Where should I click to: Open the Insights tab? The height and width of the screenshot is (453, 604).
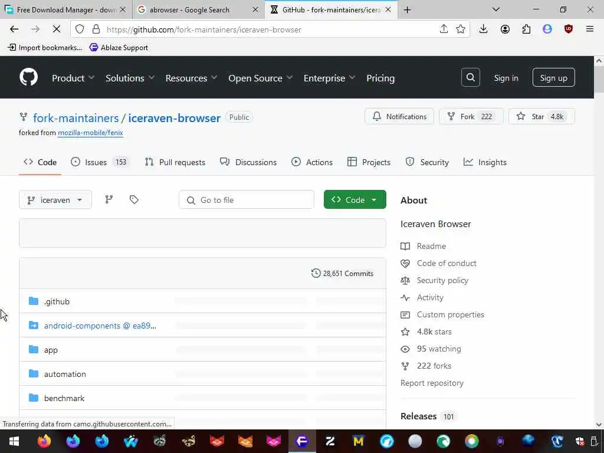tap(485, 162)
